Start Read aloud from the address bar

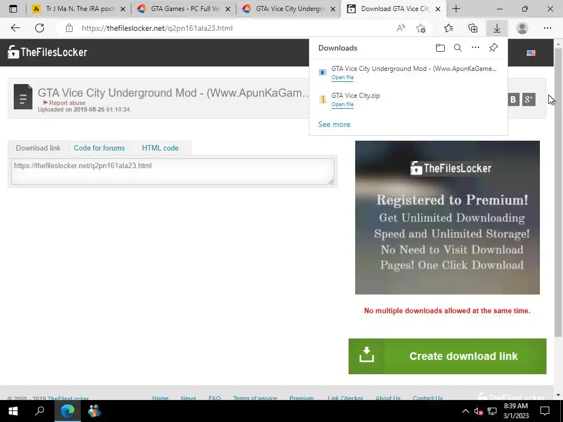point(401,28)
